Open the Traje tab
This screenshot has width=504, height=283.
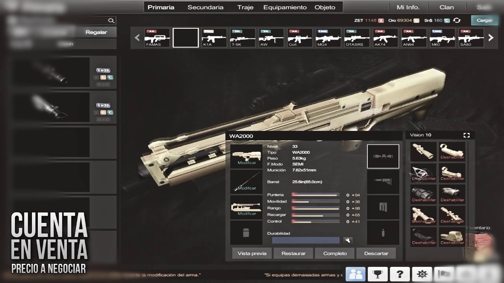coord(245,7)
